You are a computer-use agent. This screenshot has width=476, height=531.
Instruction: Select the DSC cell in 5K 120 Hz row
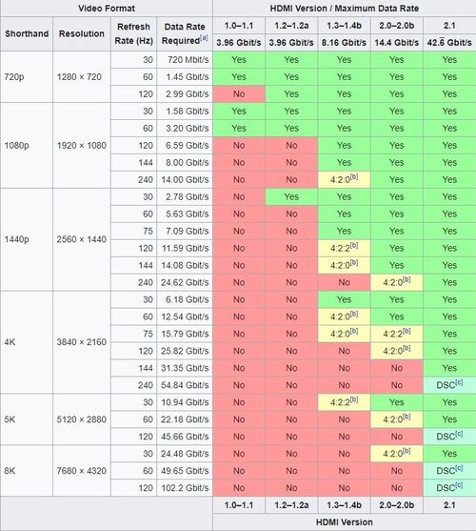click(x=449, y=437)
